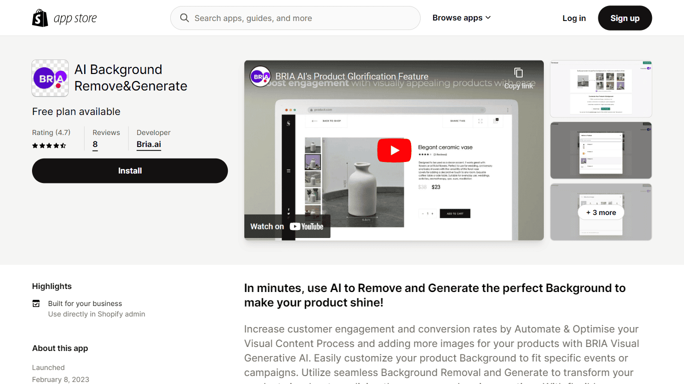
Task: Click the Sign up button
Action: click(624, 17)
